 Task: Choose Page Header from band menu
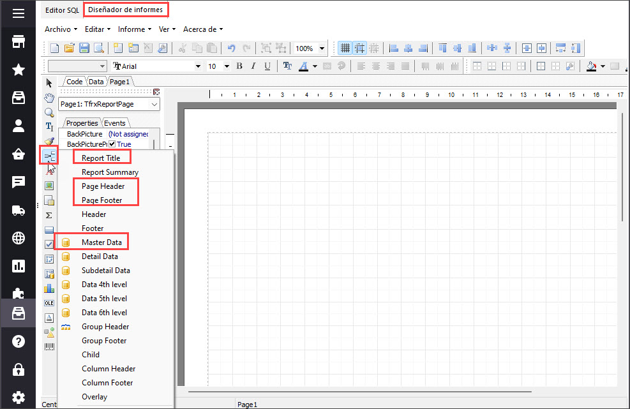click(103, 186)
